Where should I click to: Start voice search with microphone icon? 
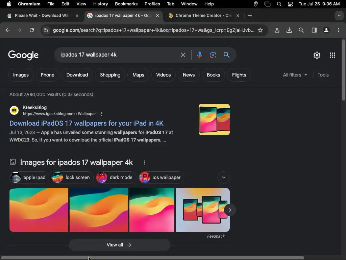[199, 55]
